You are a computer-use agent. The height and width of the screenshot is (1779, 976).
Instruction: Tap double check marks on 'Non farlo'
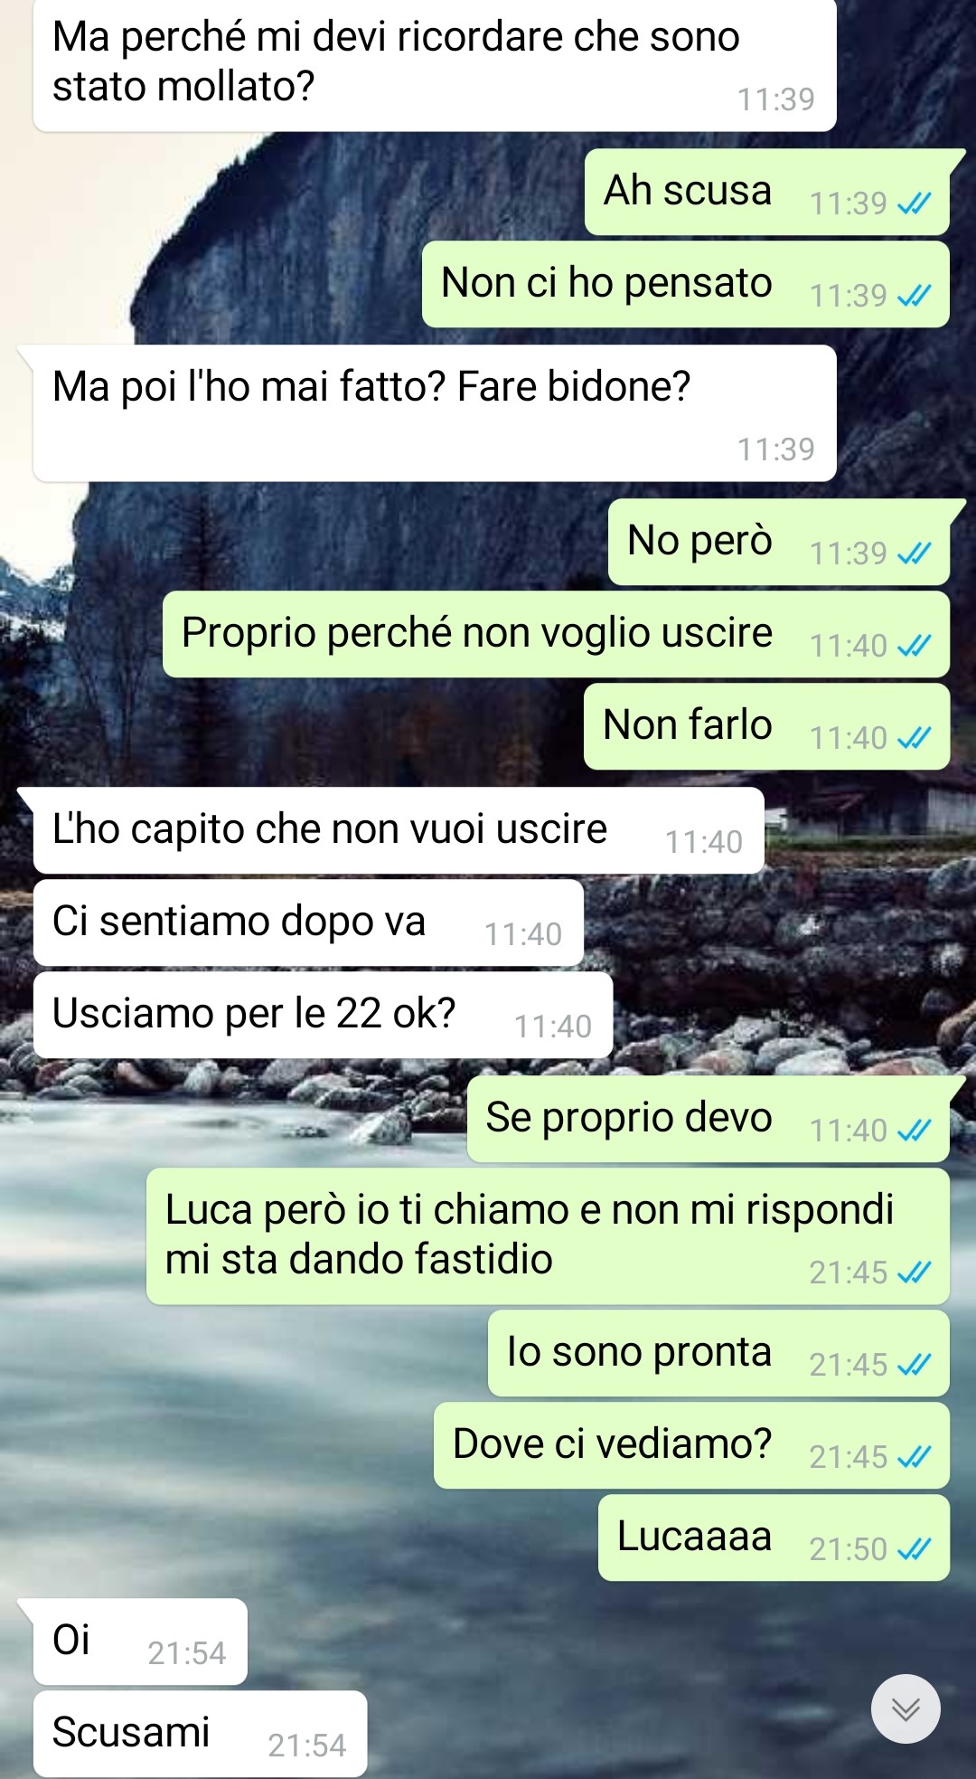pos(914,739)
